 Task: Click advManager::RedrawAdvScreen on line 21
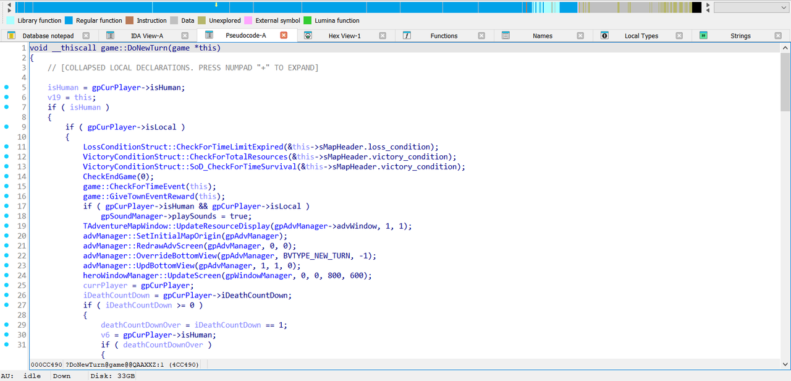click(143, 246)
